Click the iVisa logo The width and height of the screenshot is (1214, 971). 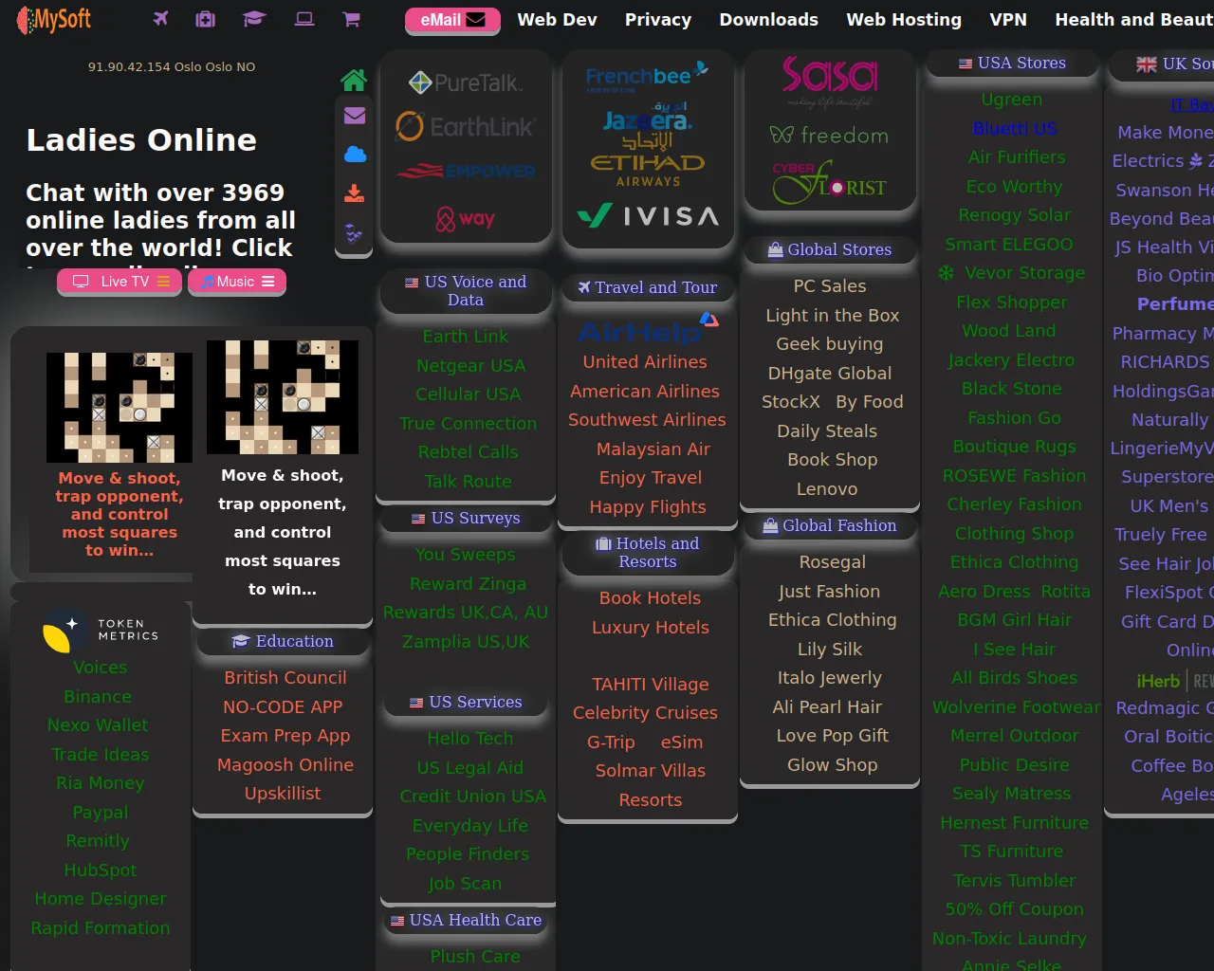click(x=648, y=216)
